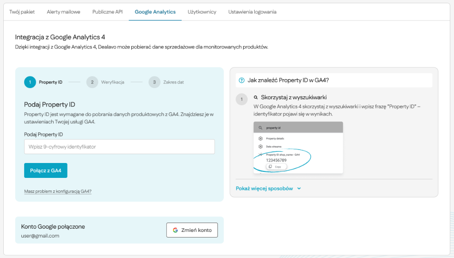Focus the Property ID input field
This screenshot has height=258, width=454.
119,147
